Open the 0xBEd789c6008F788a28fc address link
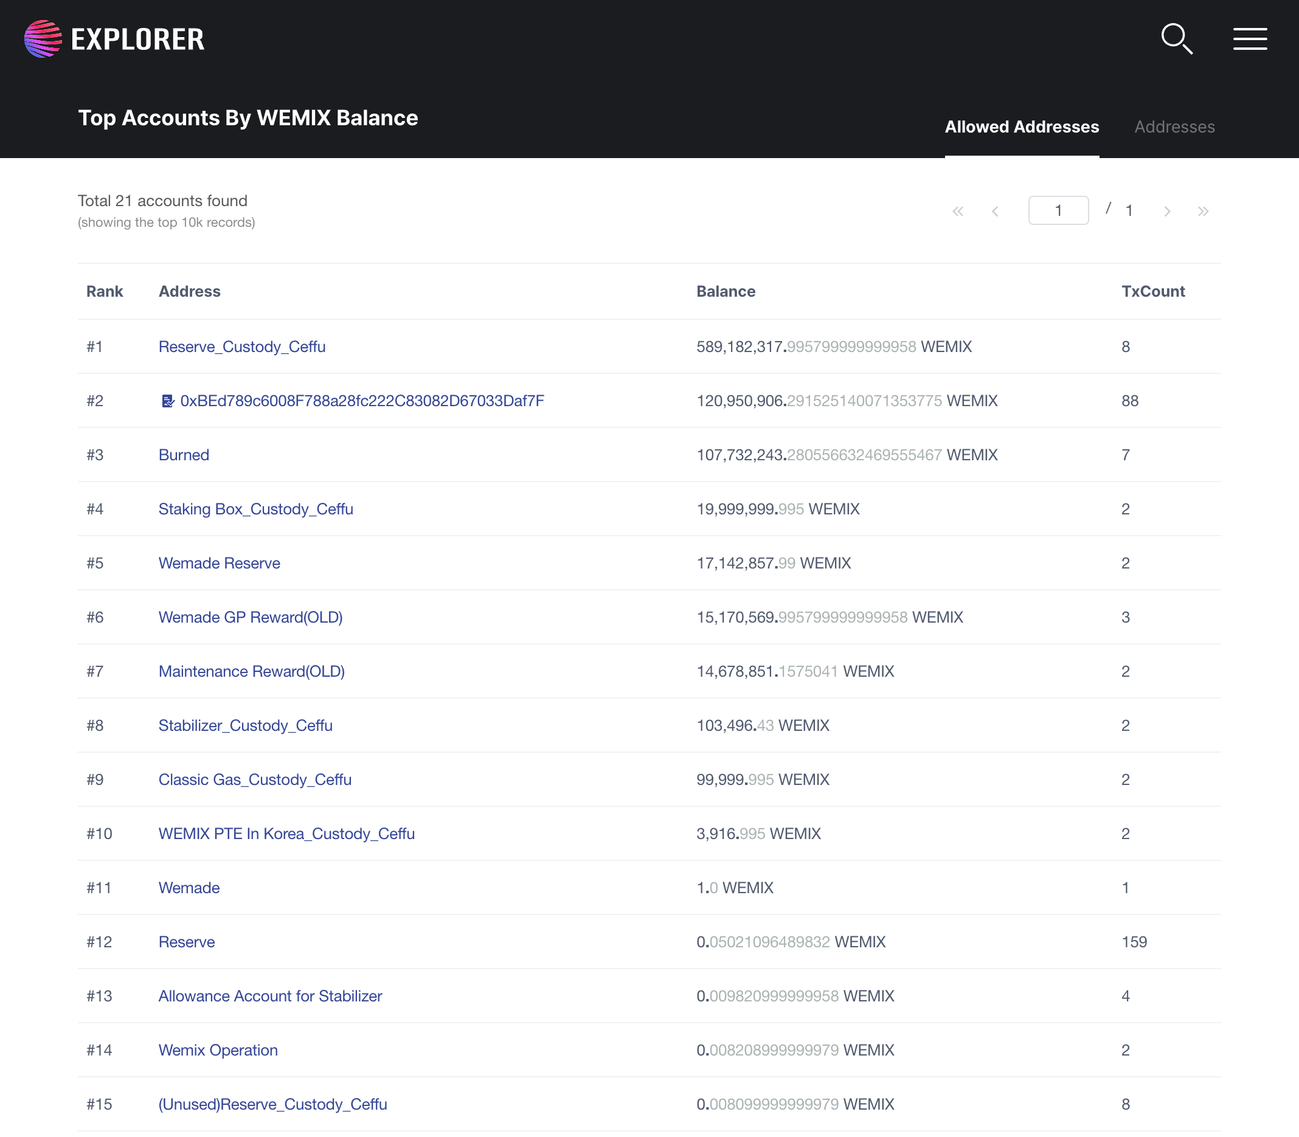The height and width of the screenshot is (1137, 1299). coord(362,401)
